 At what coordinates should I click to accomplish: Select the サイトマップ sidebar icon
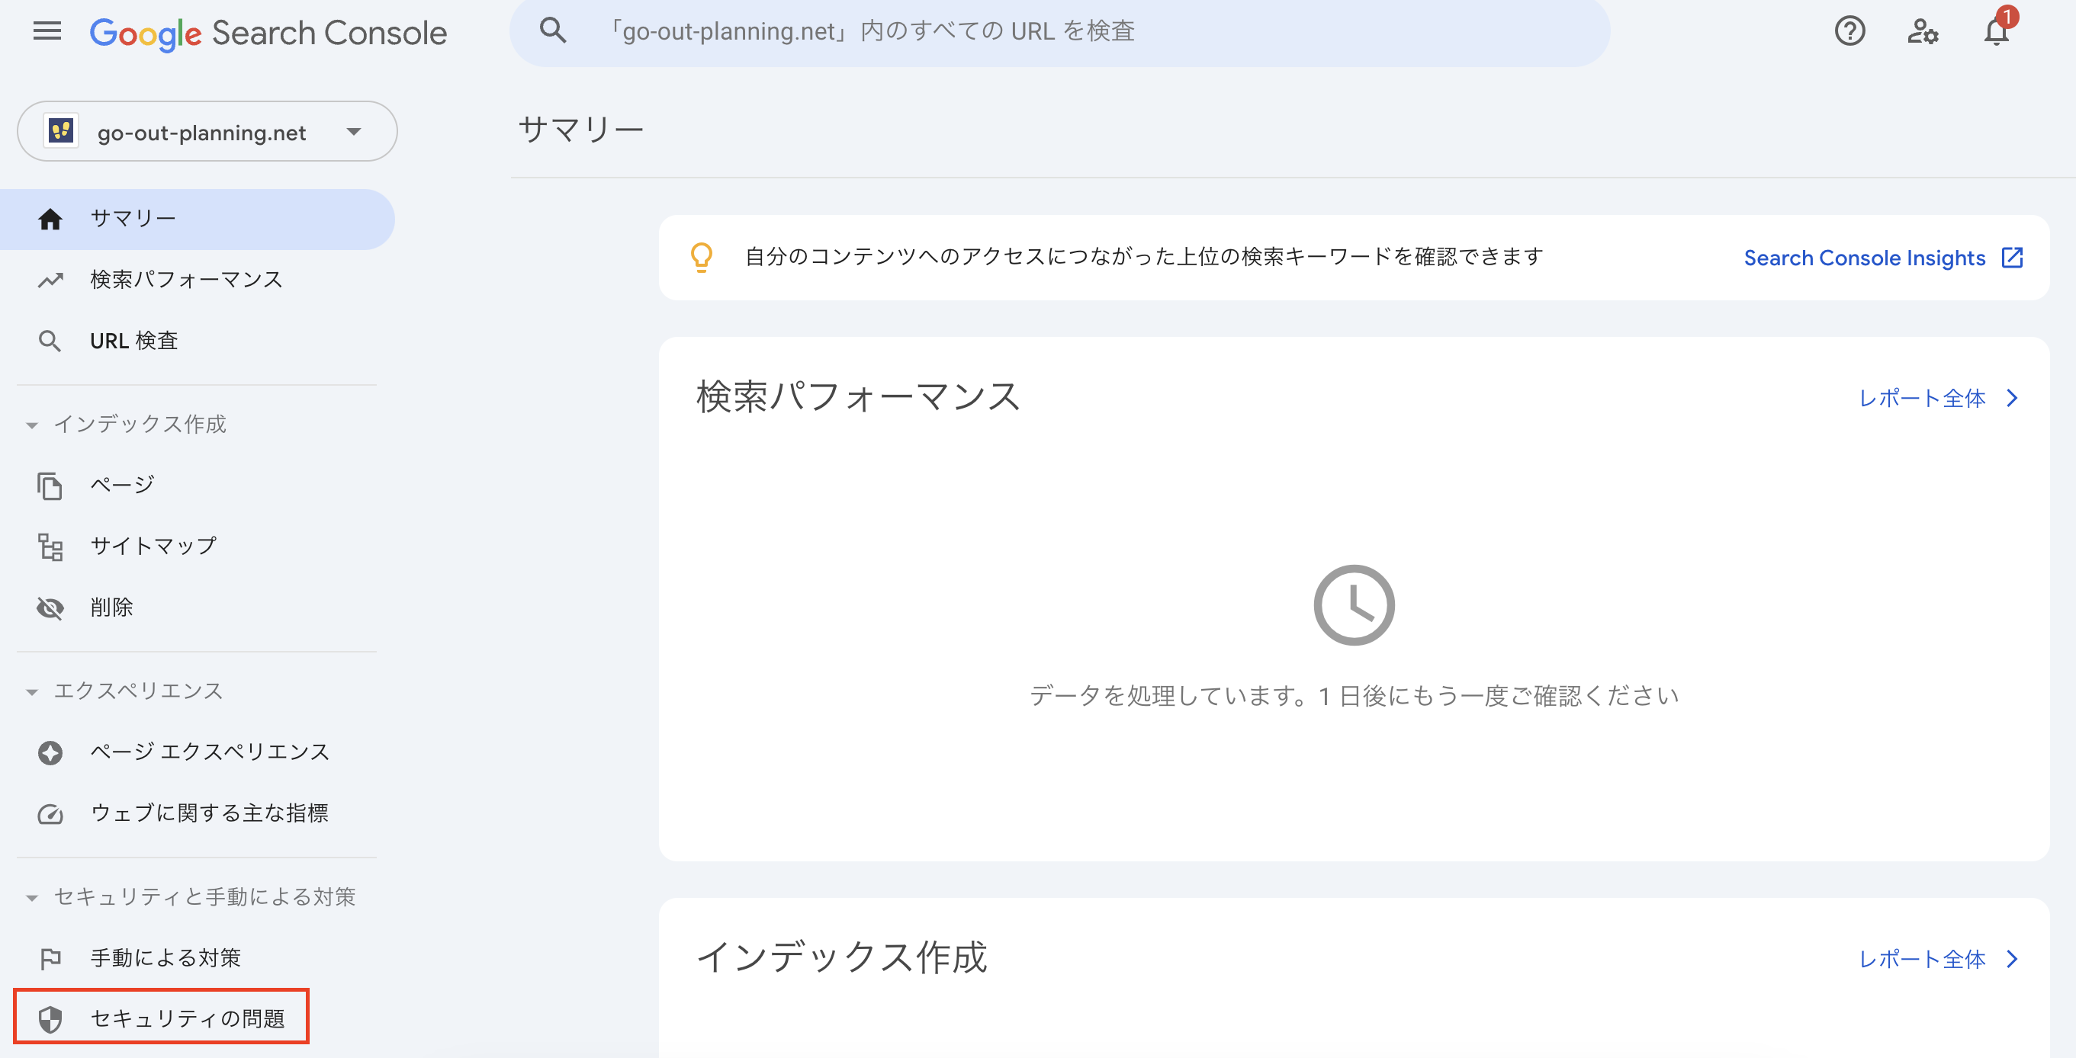[49, 546]
